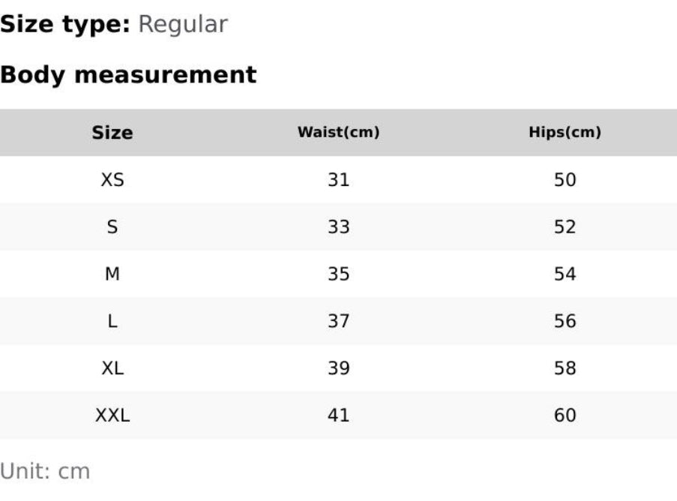Click waist value 41 for size XXL
Viewport: 677px width, 501px height.
(x=338, y=415)
